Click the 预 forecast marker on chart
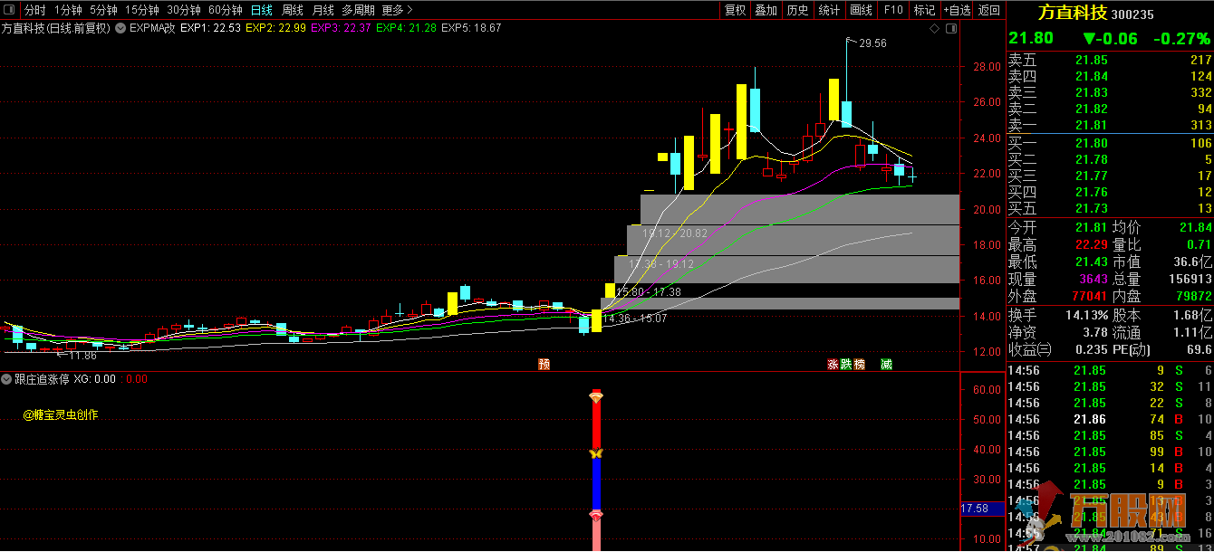This screenshot has height=552, width=1214. pyautogui.click(x=544, y=364)
